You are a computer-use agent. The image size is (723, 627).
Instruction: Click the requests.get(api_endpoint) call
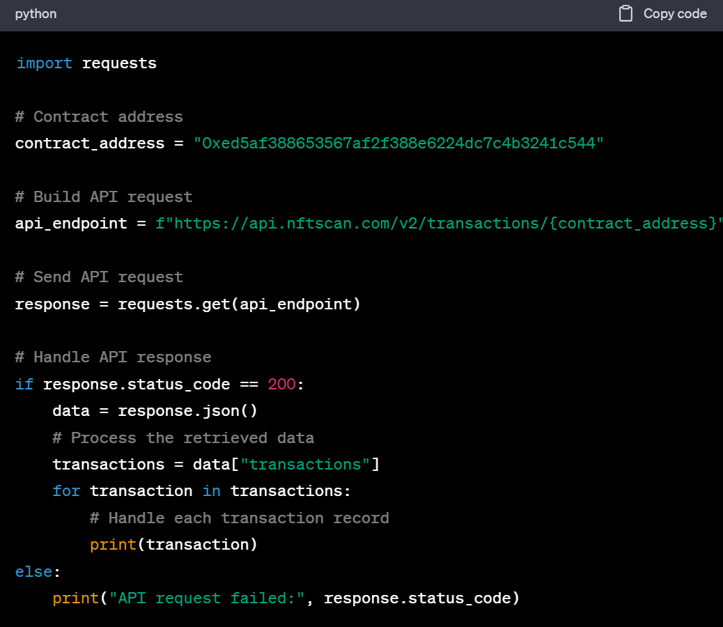(x=239, y=304)
